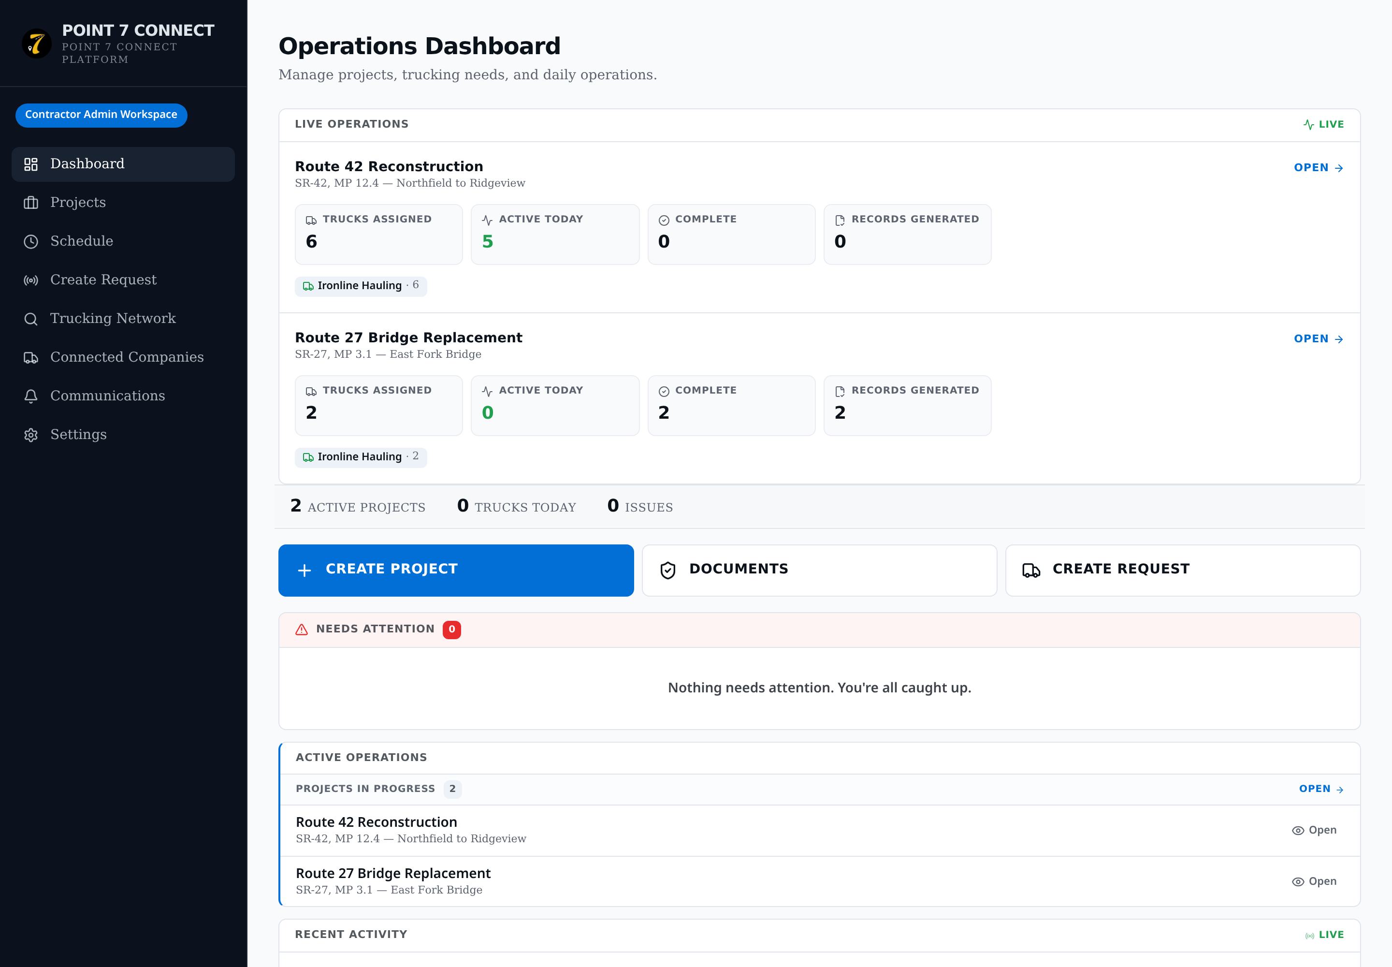Screen dimensions: 1392x967
Task: Click the Ironline Hauling · 2 chip
Action: click(x=361, y=458)
